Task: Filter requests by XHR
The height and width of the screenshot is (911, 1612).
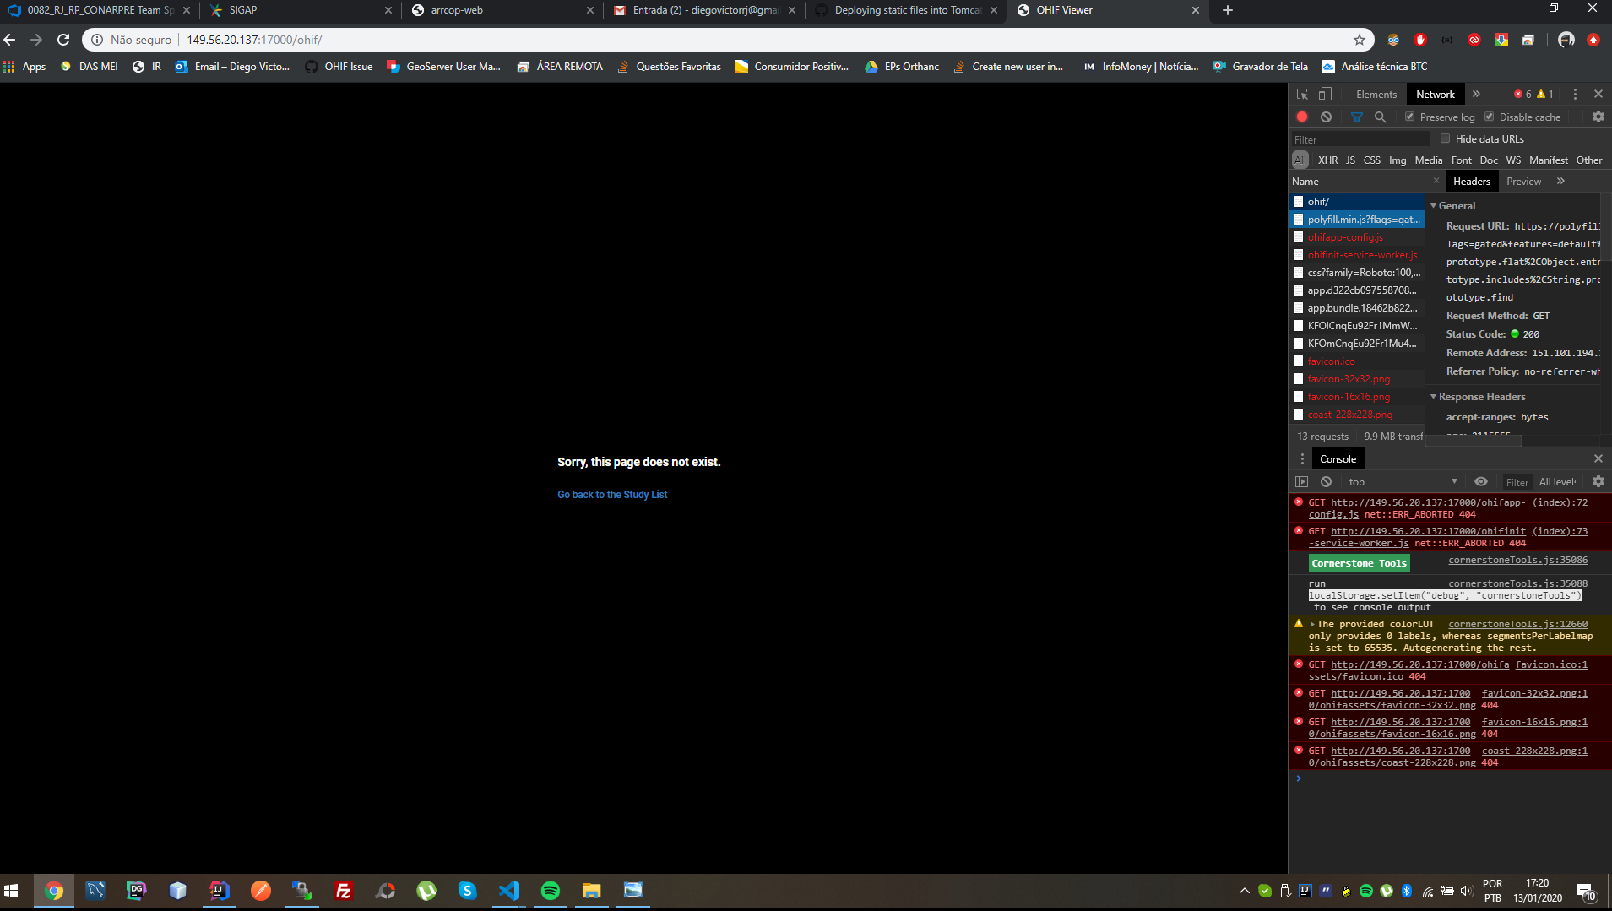Action: coord(1327,160)
